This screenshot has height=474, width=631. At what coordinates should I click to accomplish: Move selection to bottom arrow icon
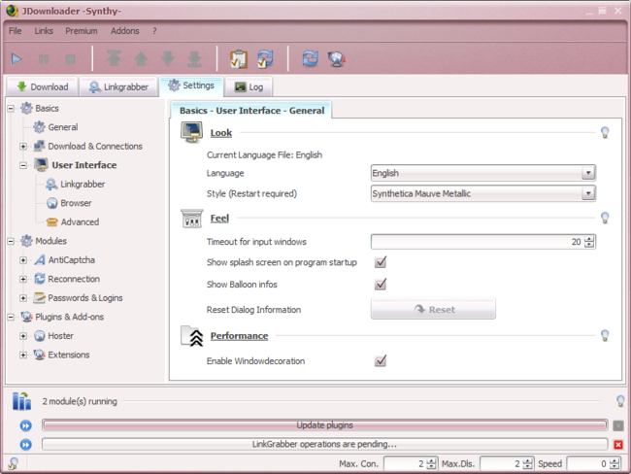[x=194, y=59]
